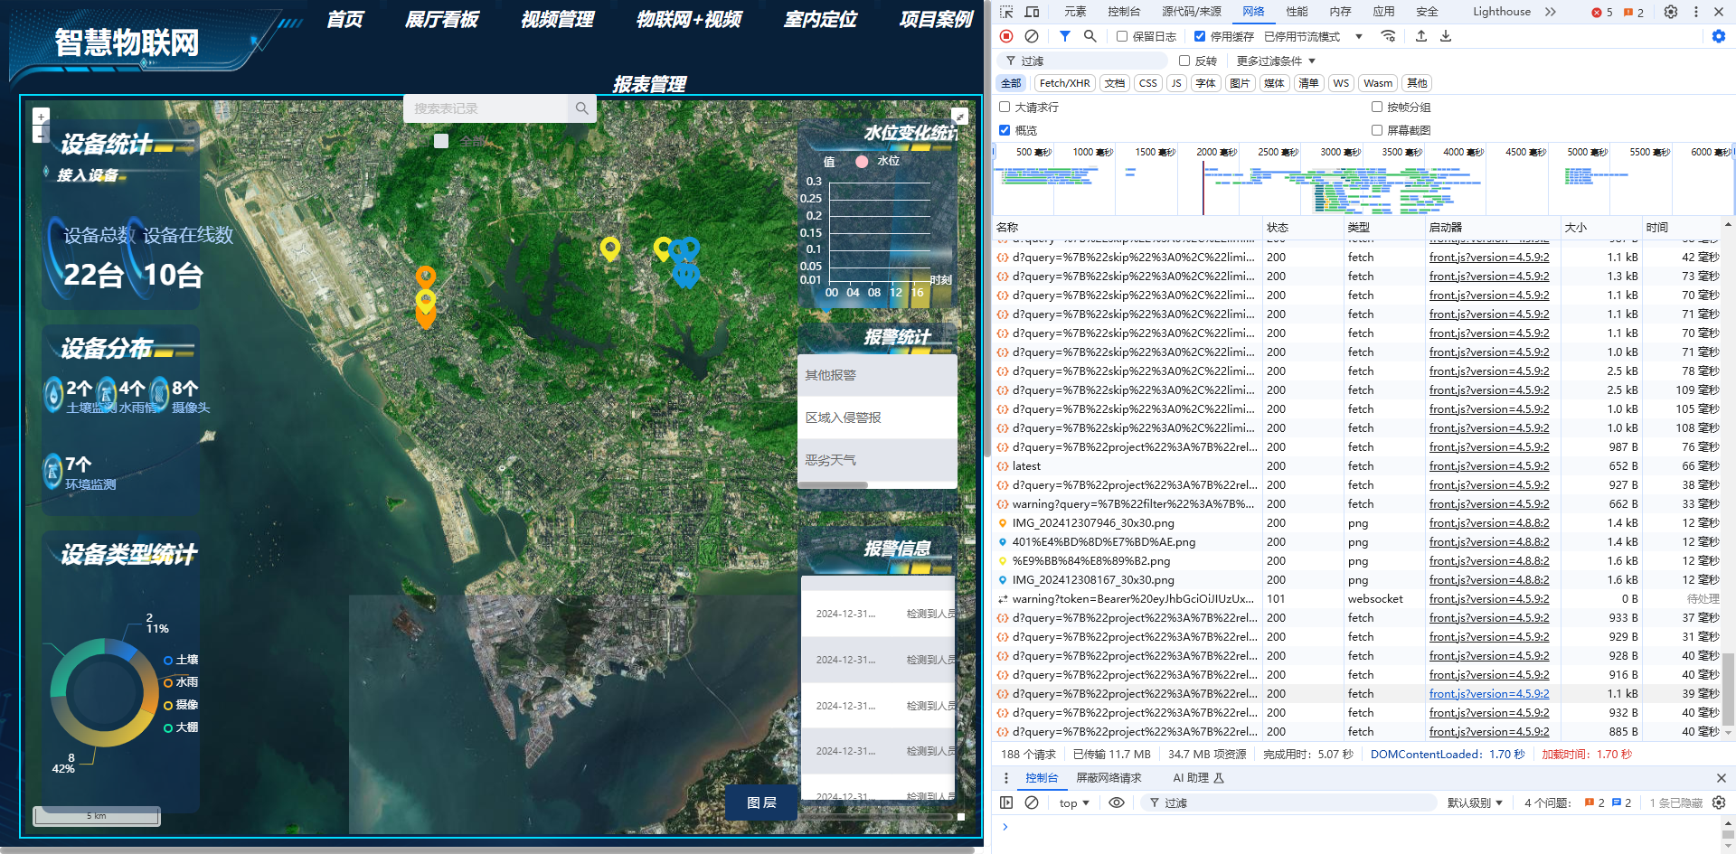This screenshot has width=1736, height=854.
Task: Open the 项目案例 menu on the dashboard
Action: point(936,20)
